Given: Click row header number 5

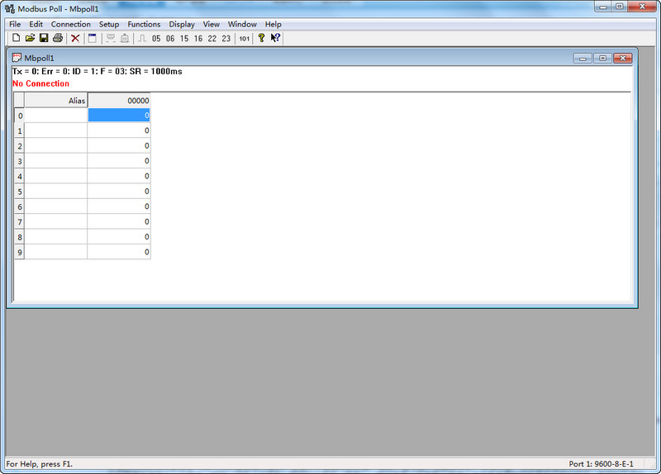Looking at the screenshot, I should click(x=19, y=192).
